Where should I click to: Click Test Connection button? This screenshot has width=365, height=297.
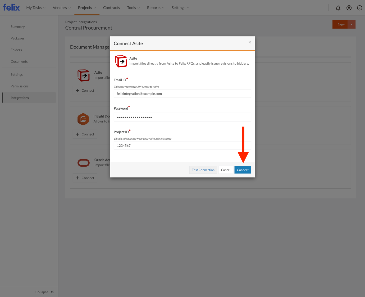[203, 170]
